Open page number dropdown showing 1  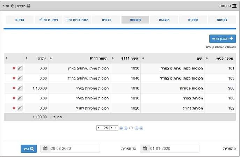coord(114,128)
